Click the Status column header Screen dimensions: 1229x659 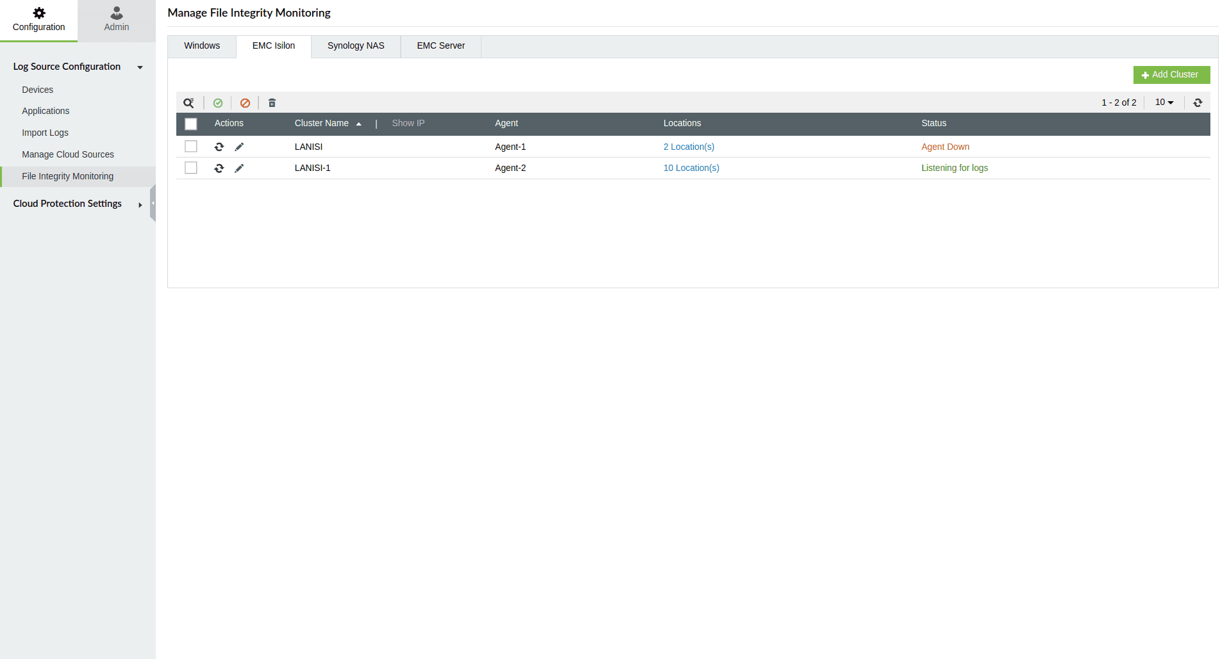[x=933, y=124]
